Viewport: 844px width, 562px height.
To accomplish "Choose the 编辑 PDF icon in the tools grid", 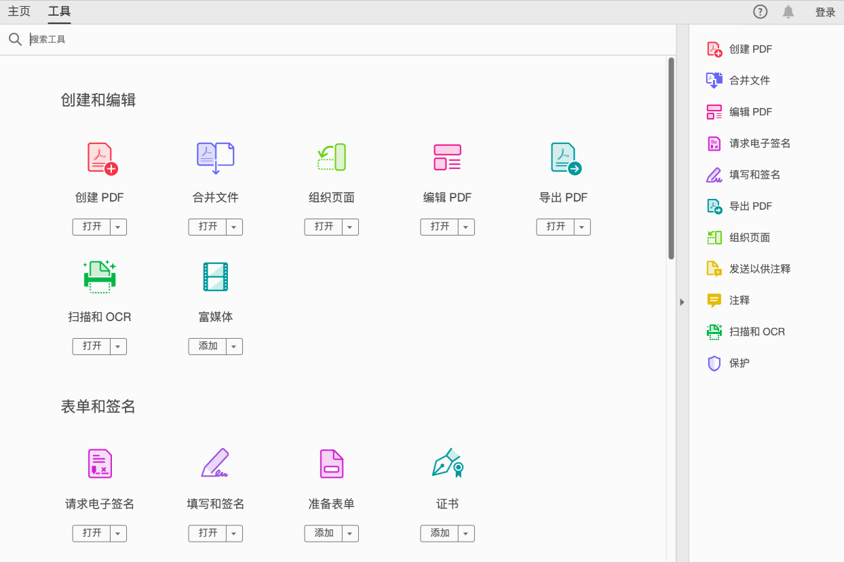I will 447,157.
